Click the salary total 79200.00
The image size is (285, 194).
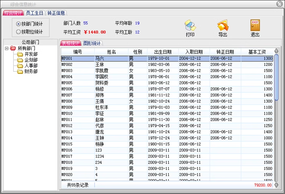pos(263,185)
